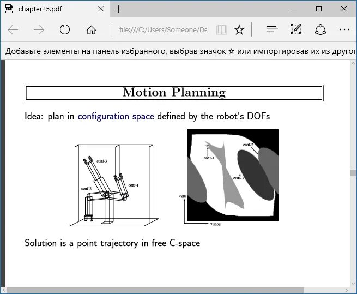Click the PDF file icon on tab
Screen dimensions: 357x294
coord(9,9)
